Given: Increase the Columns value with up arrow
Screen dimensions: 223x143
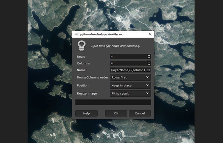Looking at the screenshot, I should point(149,62).
